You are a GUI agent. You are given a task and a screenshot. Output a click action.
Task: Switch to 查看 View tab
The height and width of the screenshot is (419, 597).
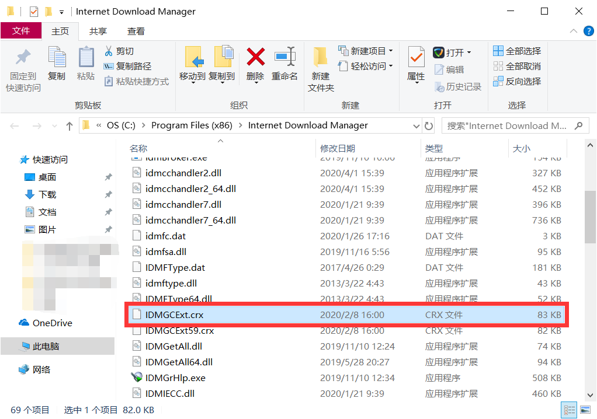coord(136,31)
